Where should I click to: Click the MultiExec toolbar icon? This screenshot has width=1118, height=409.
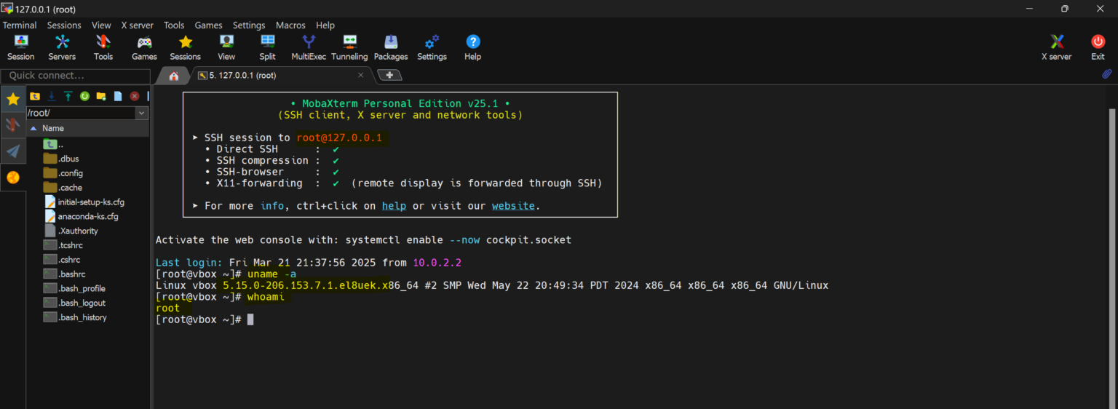click(309, 48)
